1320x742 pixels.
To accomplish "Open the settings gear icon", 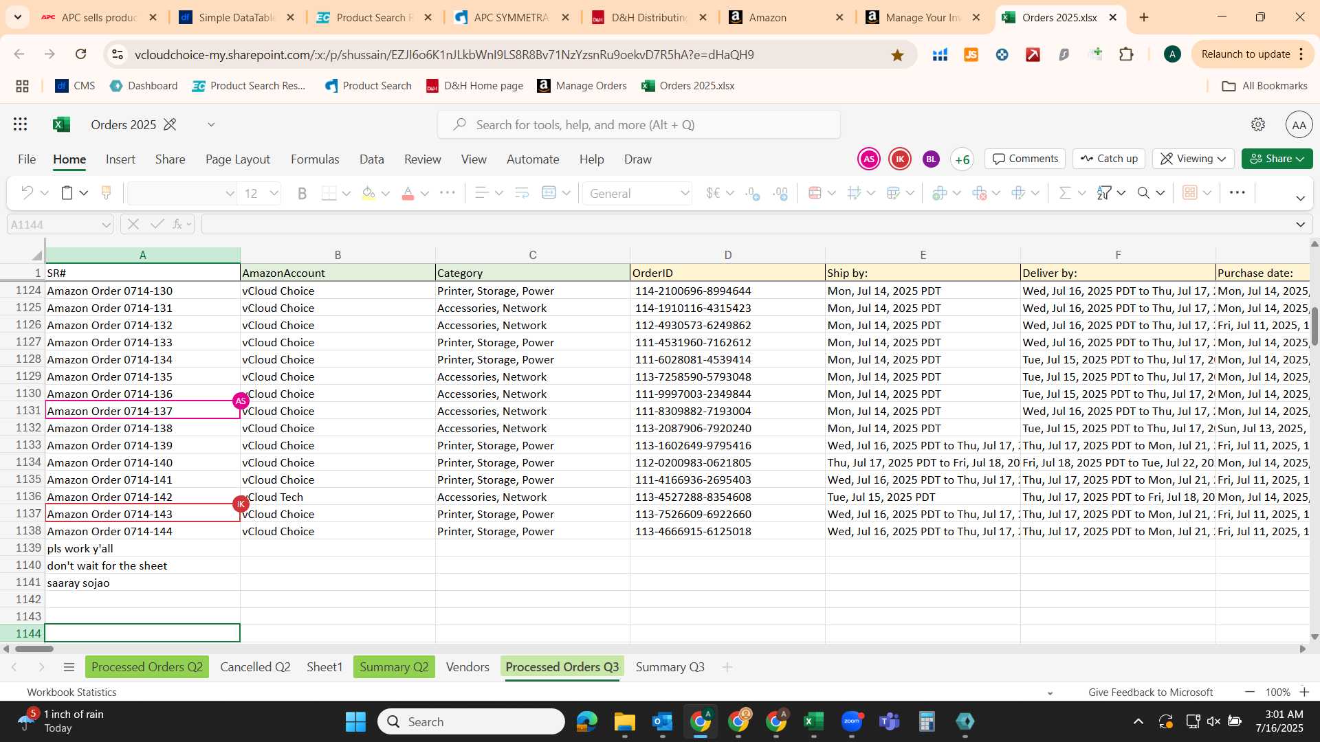I will [x=1257, y=124].
